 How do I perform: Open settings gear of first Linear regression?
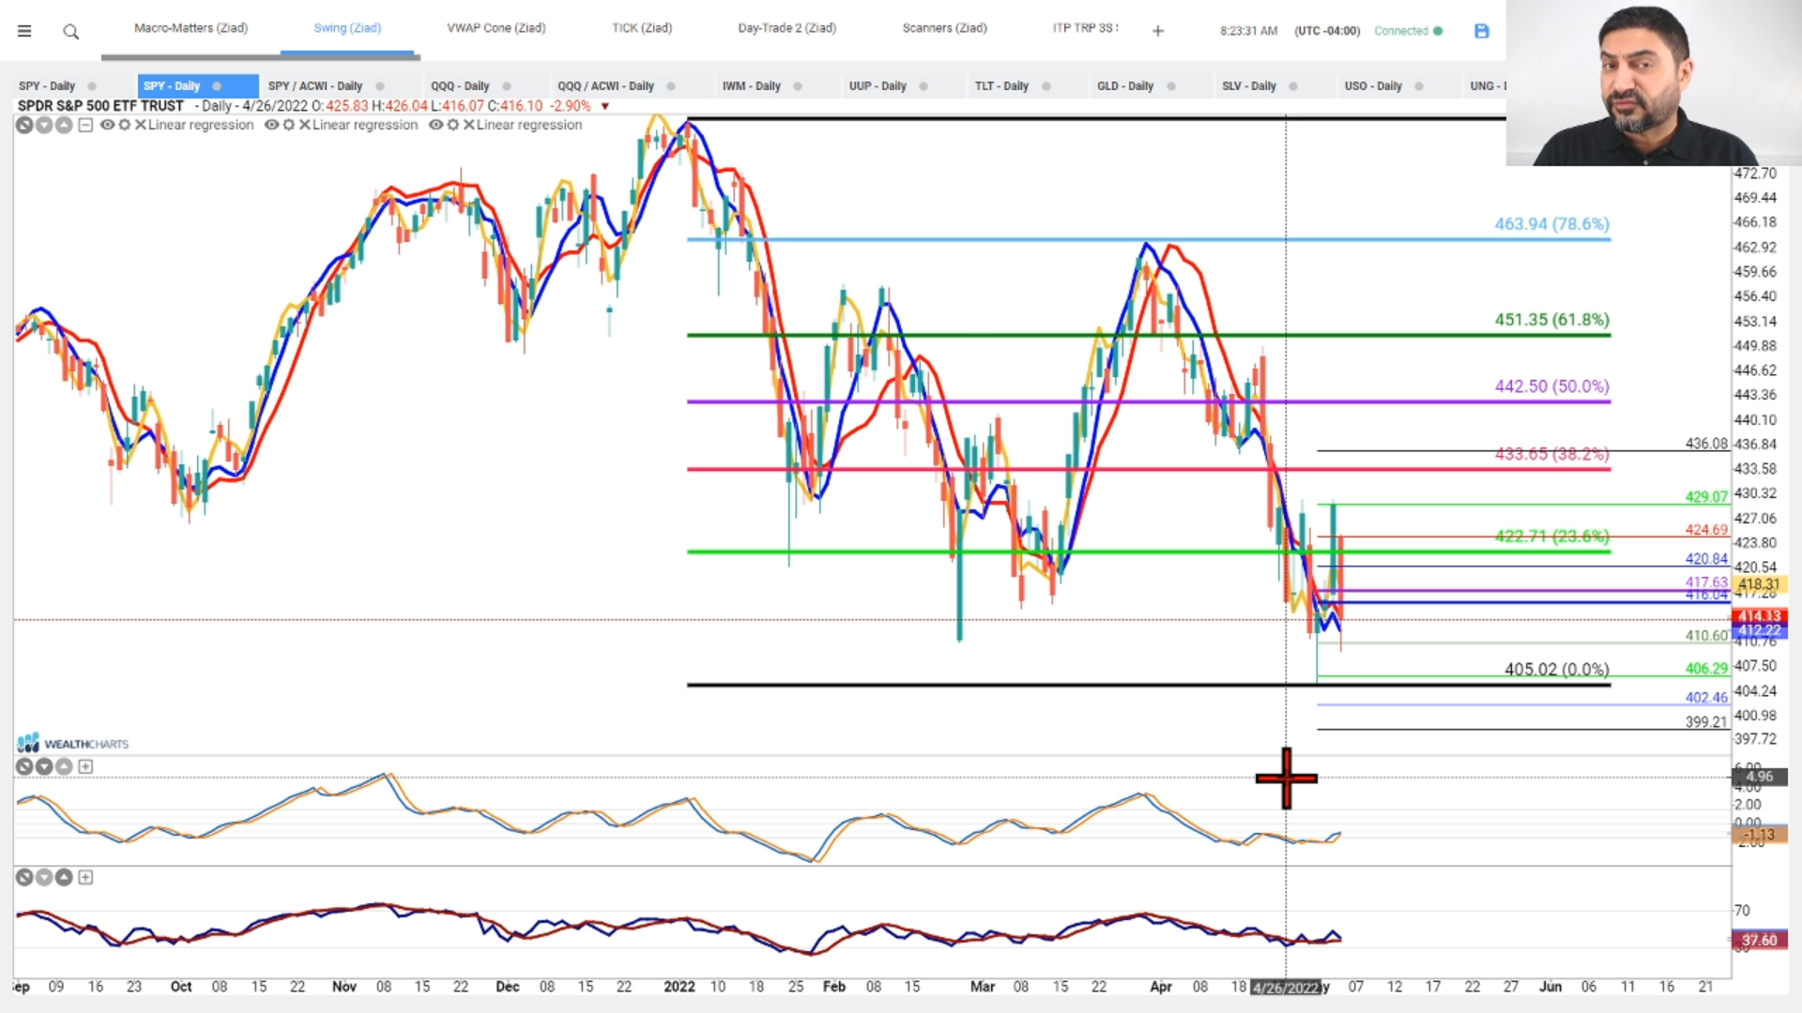pos(124,125)
